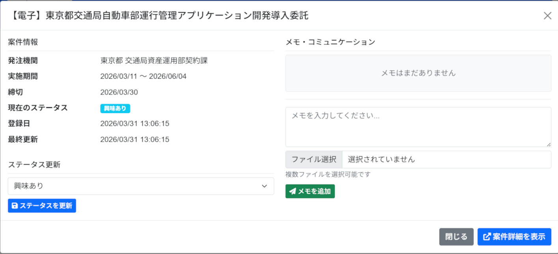The height and width of the screenshot is (254, 558).
Task: Open the ステータス更新 dropdown showing 興味あり
Action: 141,186
